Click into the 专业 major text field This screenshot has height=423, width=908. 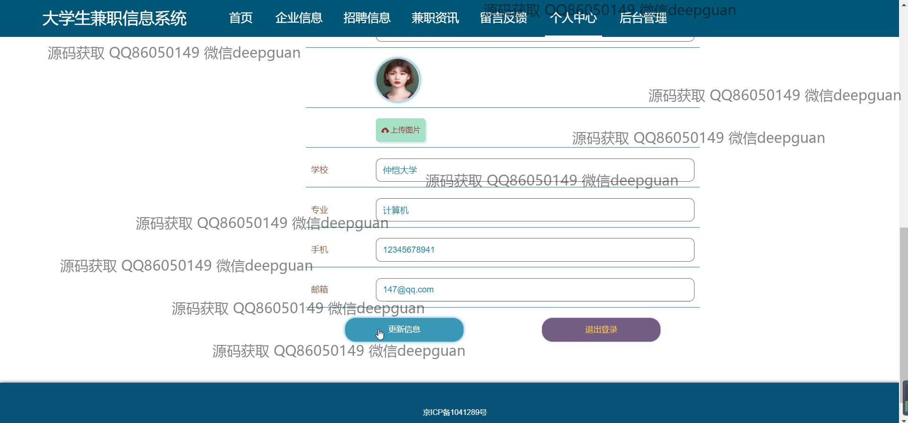pos(534,210)
